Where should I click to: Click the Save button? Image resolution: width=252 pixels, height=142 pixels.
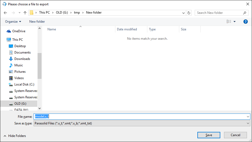(x=209, y=135)
